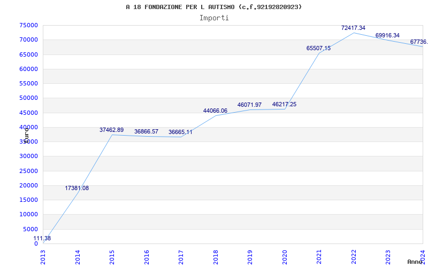Click the x-axis year 2015

point(112,257)
